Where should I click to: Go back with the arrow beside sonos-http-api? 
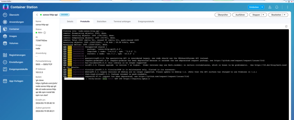point(37,15)
